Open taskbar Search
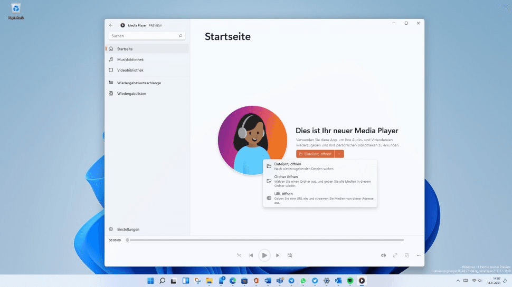Viewport: 512px width, 287px height. click(x=162, y=281)
